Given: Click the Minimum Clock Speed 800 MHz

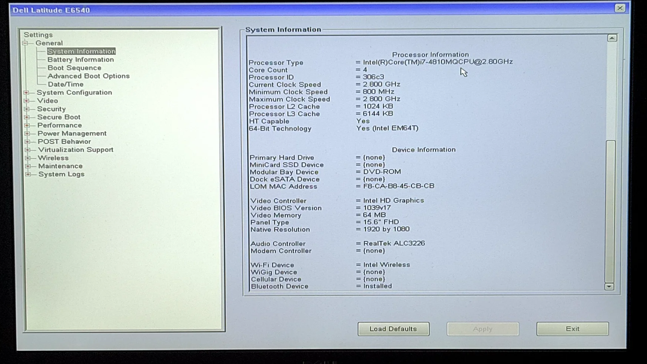Looking at the screenshot, I should point(378,92).
